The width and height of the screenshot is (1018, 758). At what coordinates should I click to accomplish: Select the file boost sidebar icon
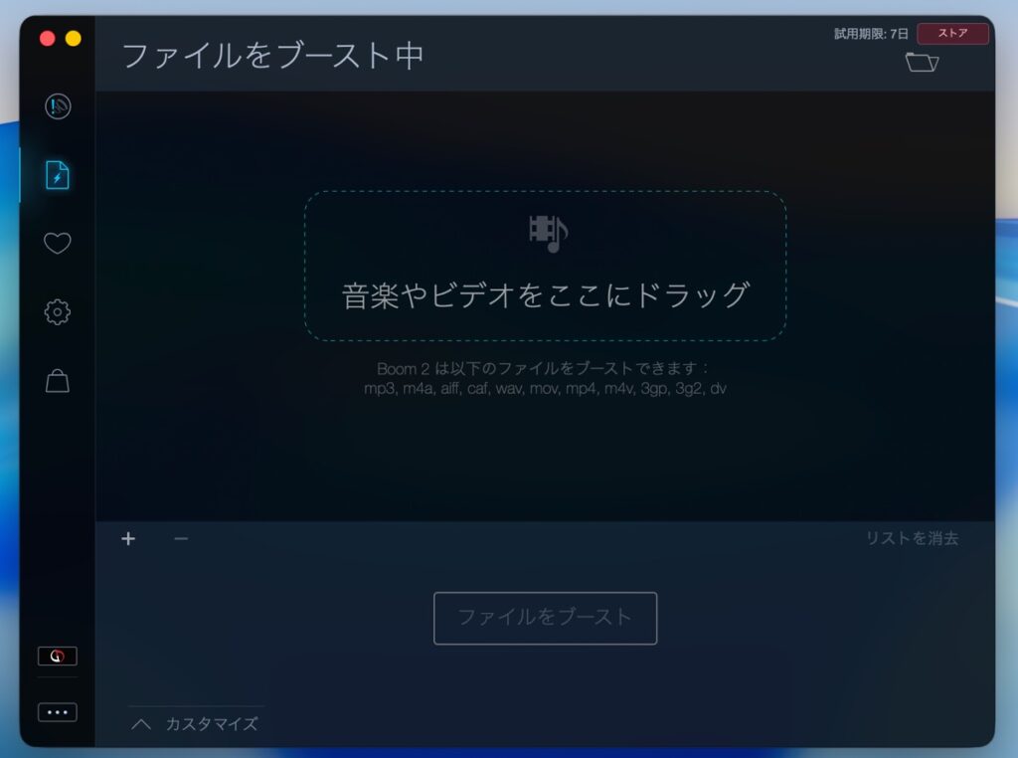pos(58,175)
